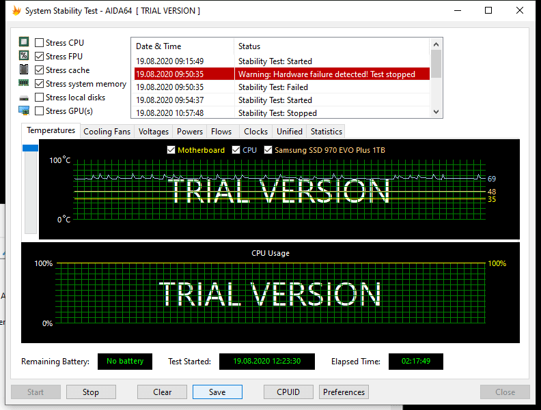Image resolution: width=541 pixels, height=410 pixels.
Task: Select the 'Stability Test: Failed' log row
Action: tap(282, 87)
